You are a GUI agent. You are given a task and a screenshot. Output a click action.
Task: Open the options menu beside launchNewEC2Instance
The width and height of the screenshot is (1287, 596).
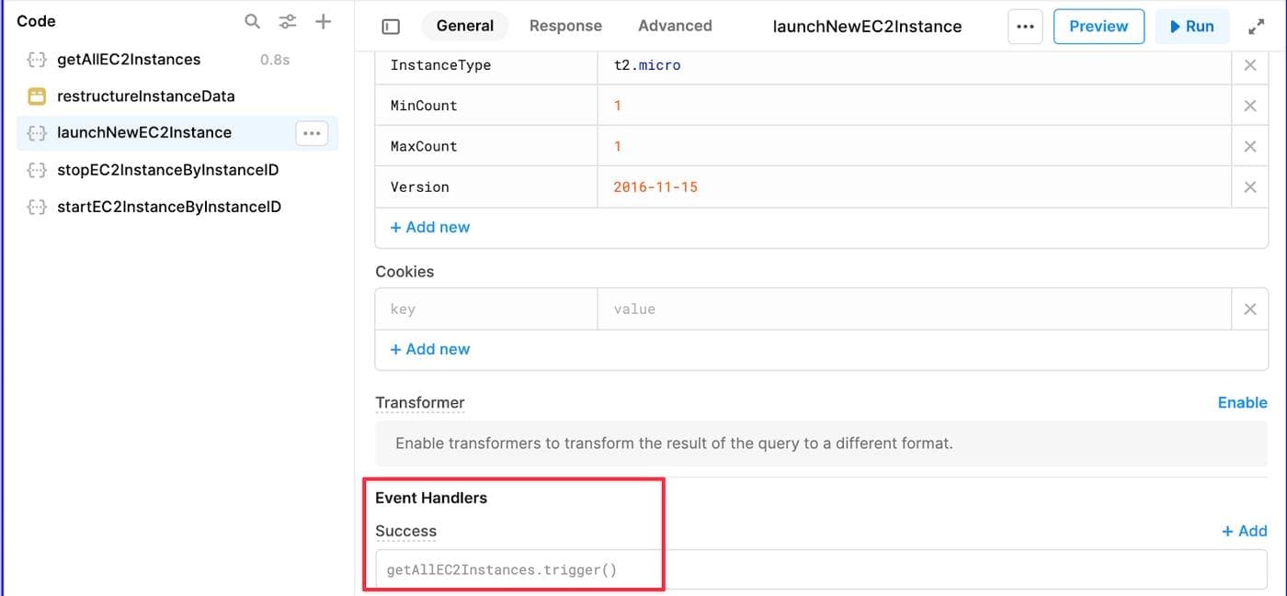[x=311, y=132]
